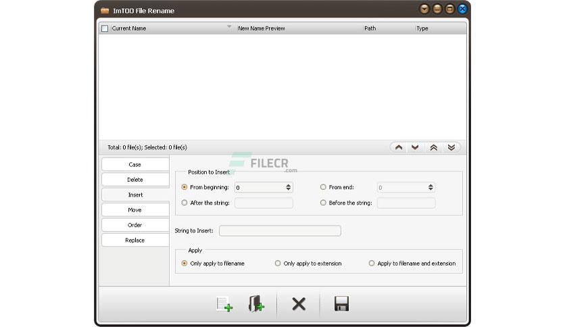
Task: Select the From beginning radio button
Action: [185, 187]
